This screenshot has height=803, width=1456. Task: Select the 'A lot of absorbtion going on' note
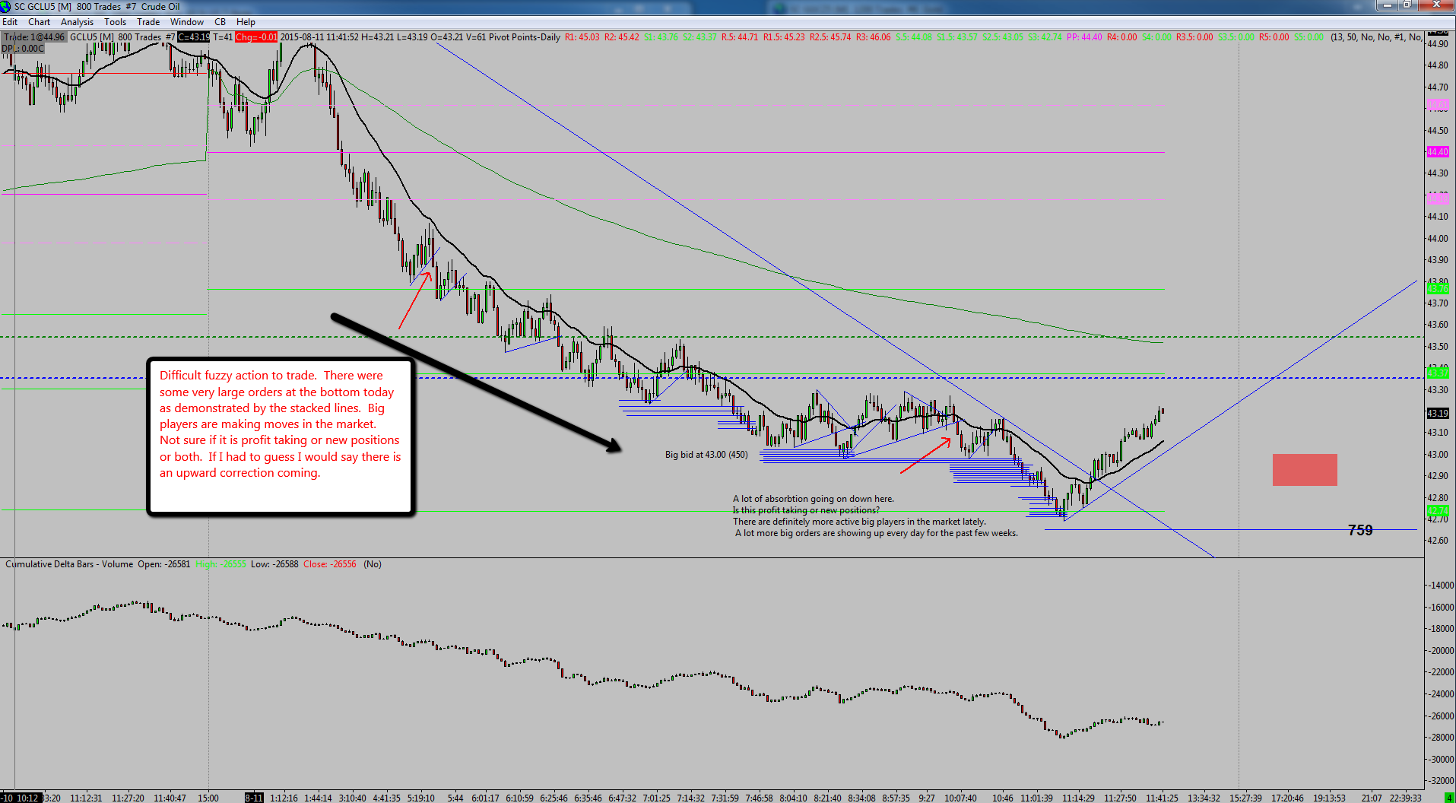(x=874, y=516)
